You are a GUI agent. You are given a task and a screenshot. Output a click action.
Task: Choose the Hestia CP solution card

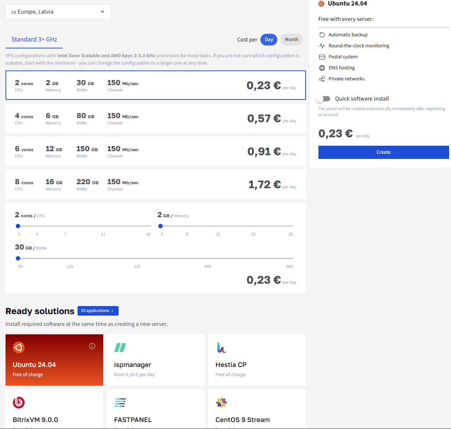(x=257, y=360)
